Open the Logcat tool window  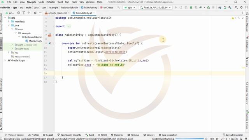48,135
